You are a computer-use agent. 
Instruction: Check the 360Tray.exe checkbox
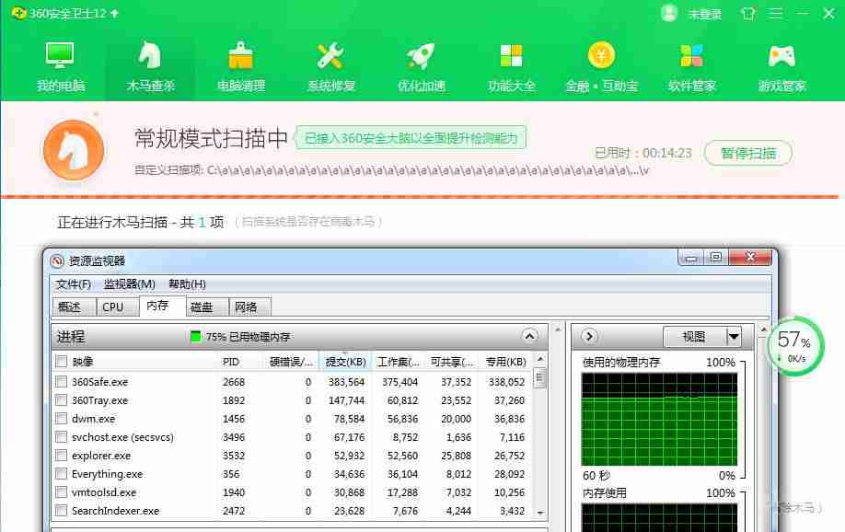62,400
